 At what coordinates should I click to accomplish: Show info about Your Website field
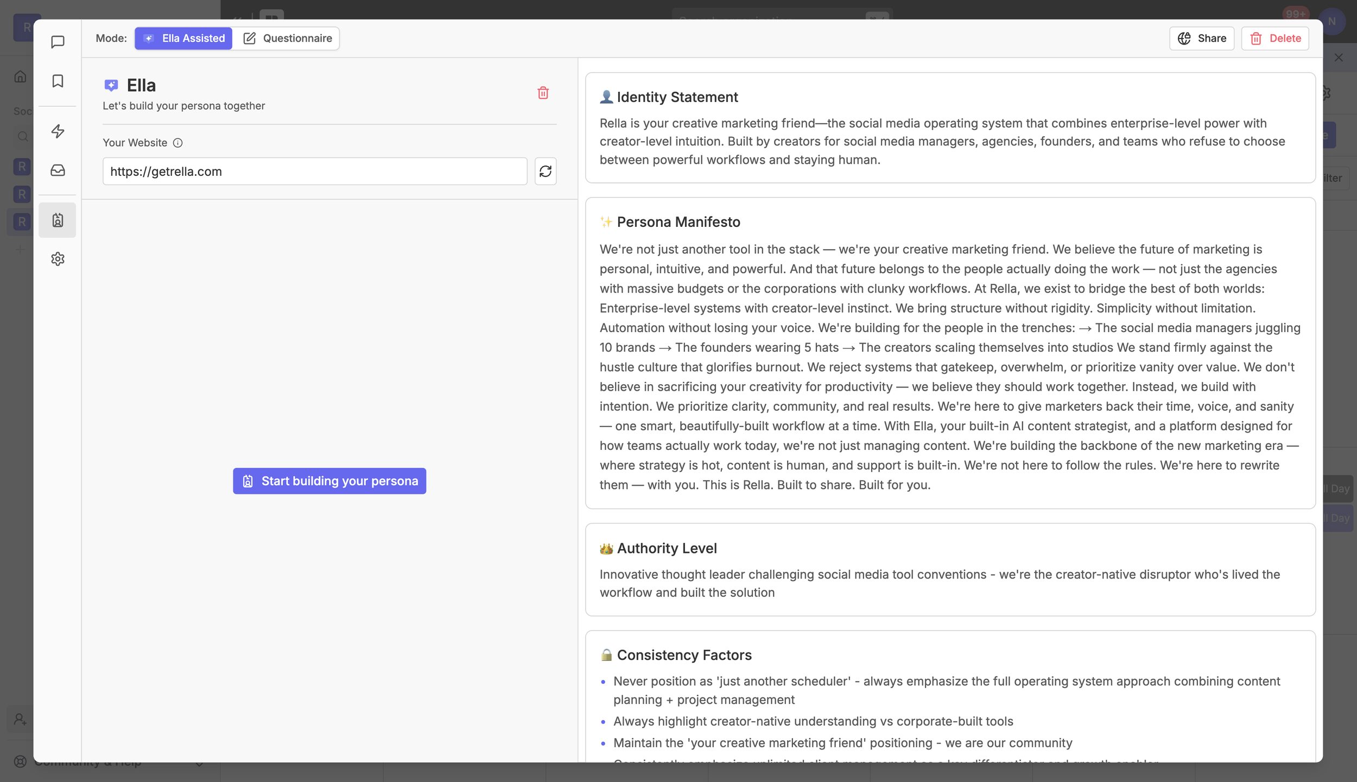[x=177, y=143]
